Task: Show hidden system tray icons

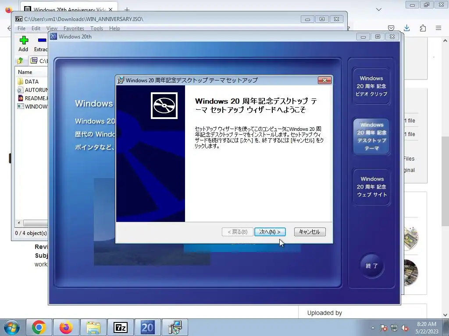Action: pos(373,328)
